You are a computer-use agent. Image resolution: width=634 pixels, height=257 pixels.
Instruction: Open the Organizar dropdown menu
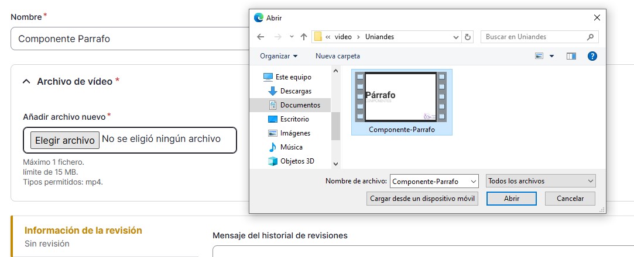279,56
